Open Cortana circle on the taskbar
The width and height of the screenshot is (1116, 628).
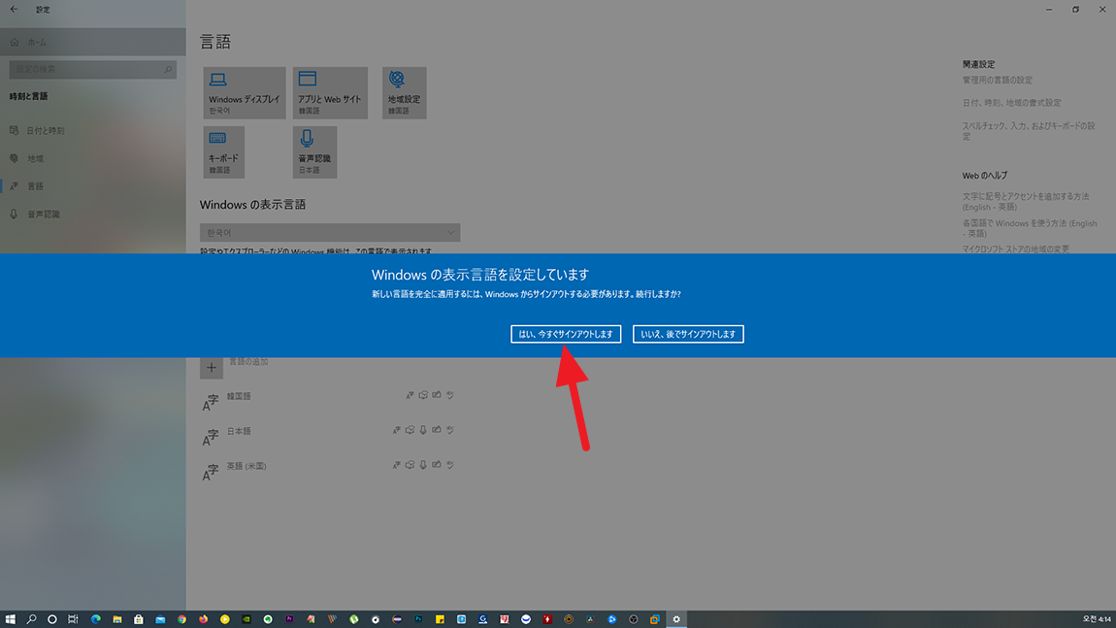[x=52, y=619]
